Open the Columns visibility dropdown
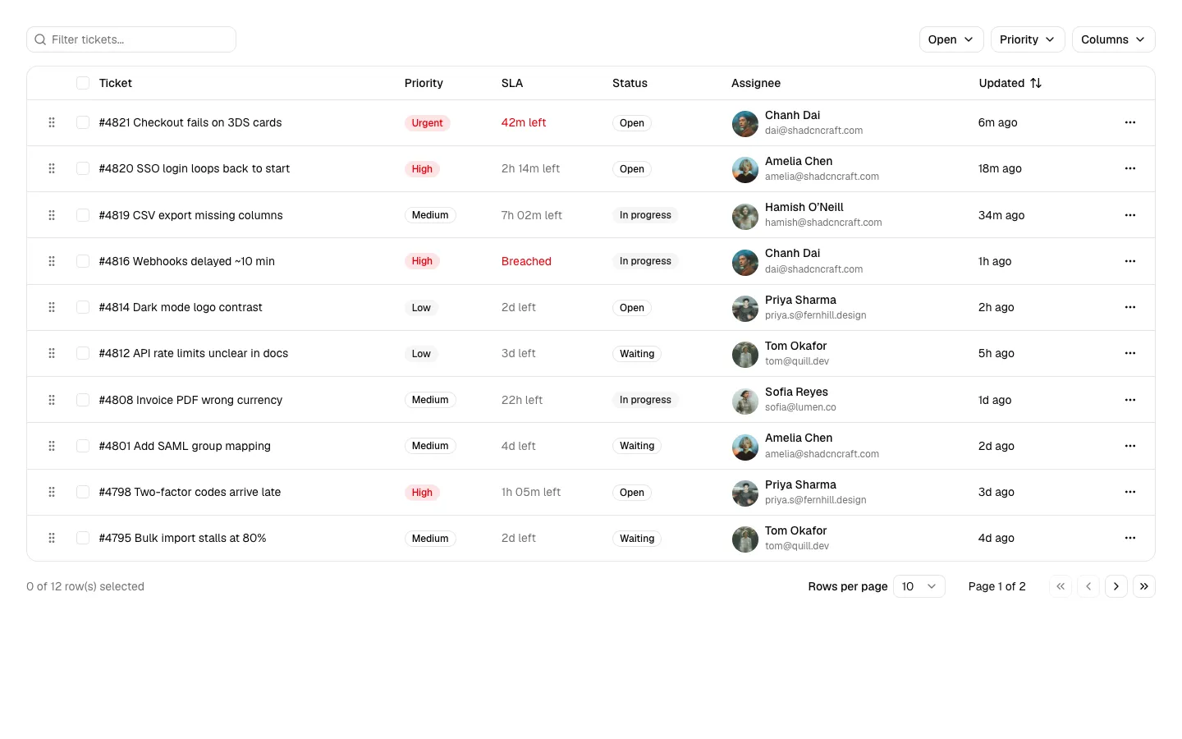This screenshot has width=1182, height=739. tap(1114, 39)
